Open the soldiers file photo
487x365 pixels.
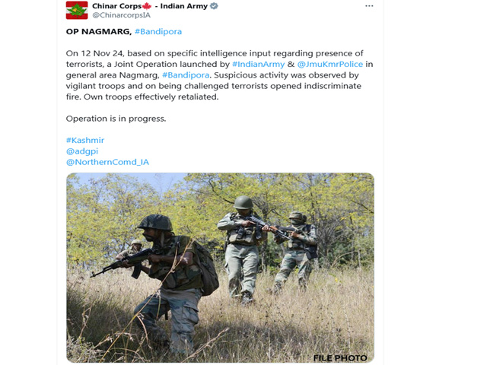tap(220, 268)
